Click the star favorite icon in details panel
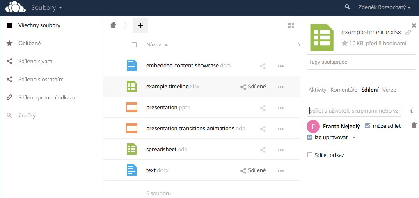 [344, 43]
